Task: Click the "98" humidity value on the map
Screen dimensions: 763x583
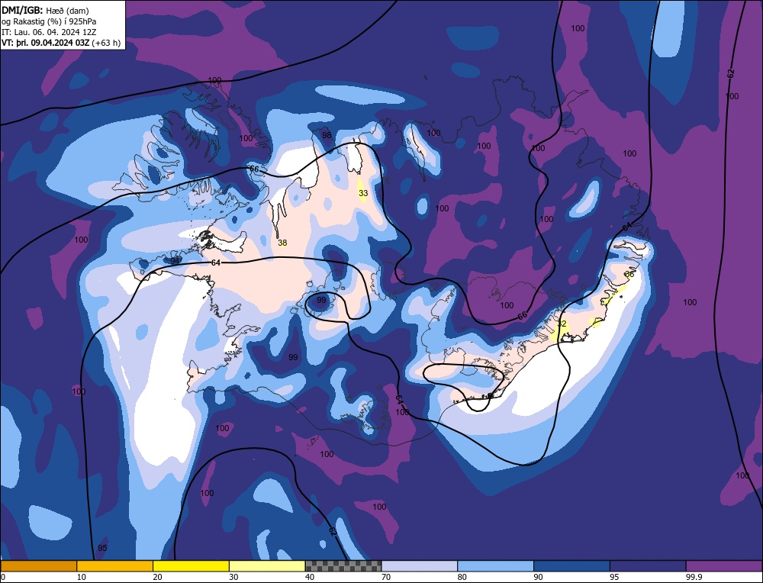Action: (x=327, y=135)
